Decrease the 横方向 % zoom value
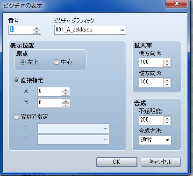This screenshot has height=176, width=193. coord(167,65)
